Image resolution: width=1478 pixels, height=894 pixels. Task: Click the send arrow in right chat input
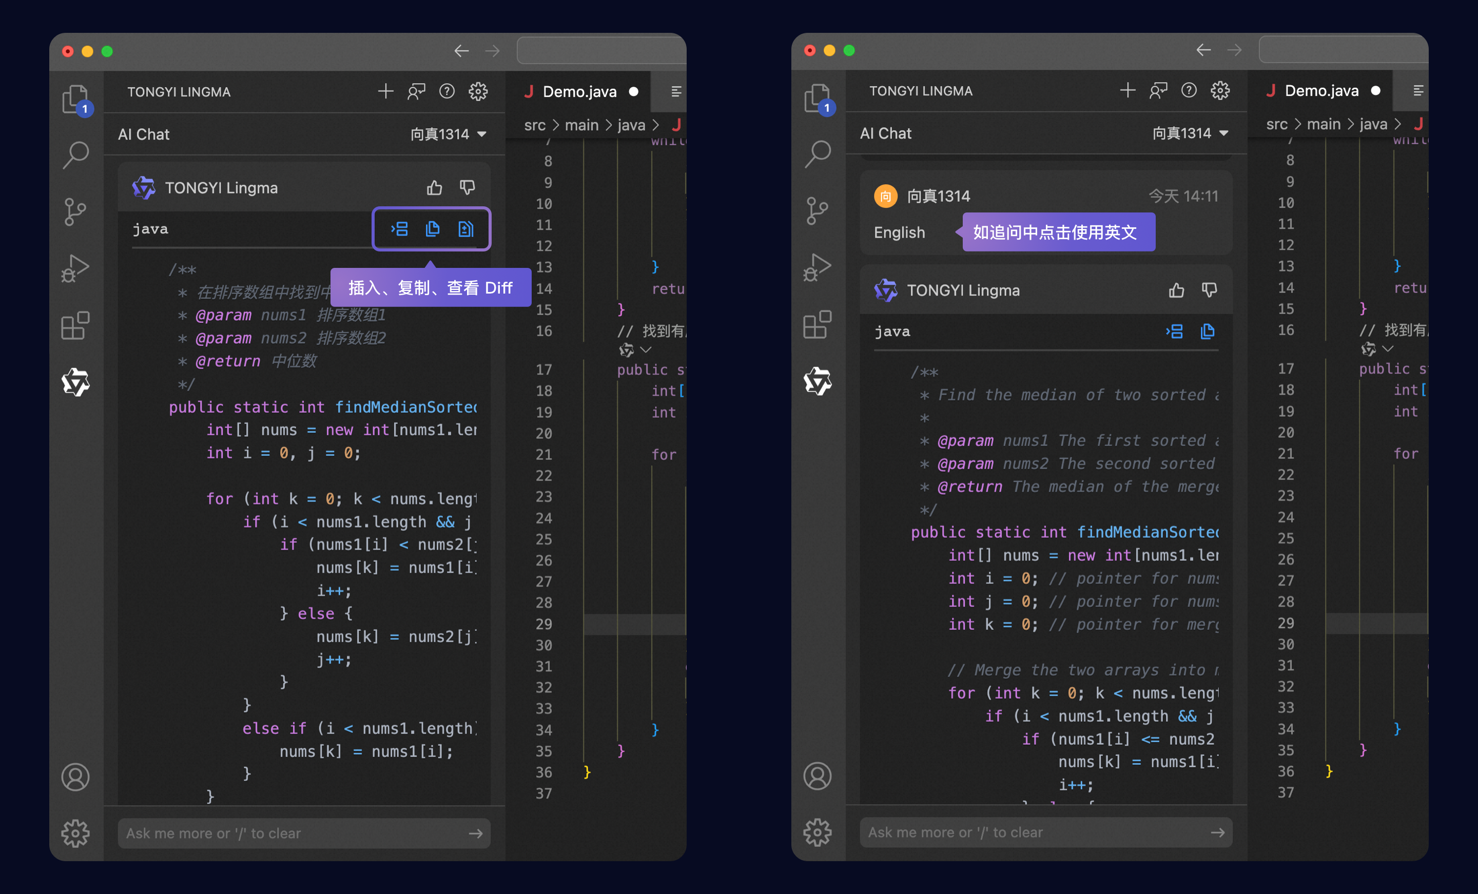1217,832
